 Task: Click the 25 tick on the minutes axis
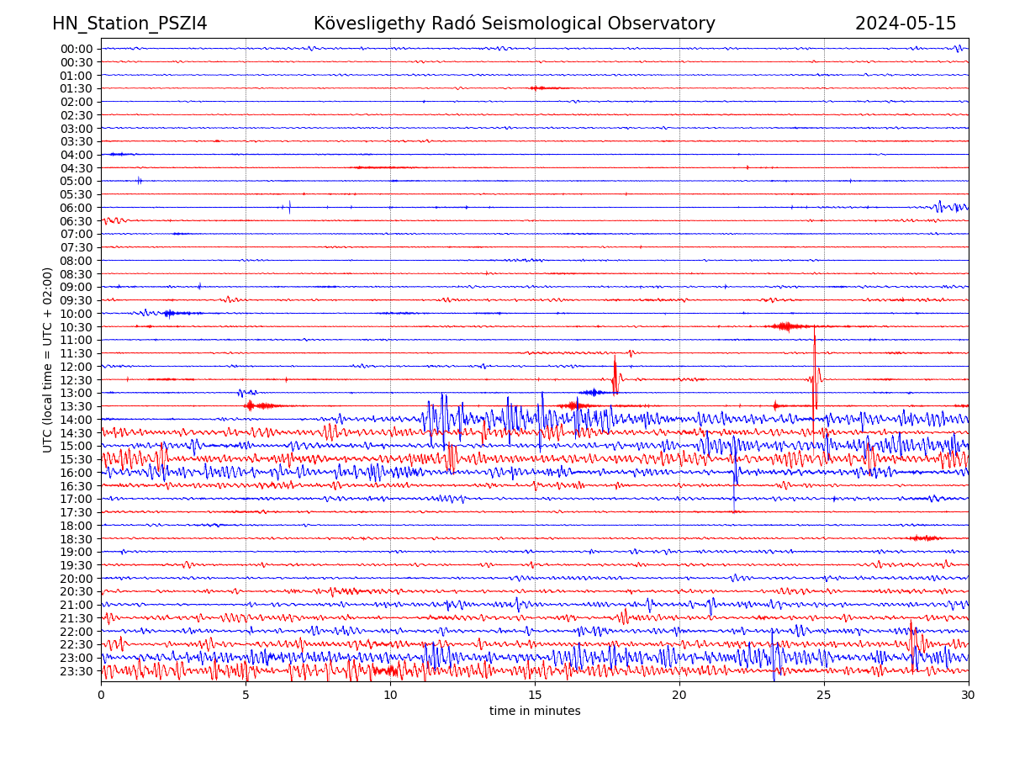coord(824,695)
